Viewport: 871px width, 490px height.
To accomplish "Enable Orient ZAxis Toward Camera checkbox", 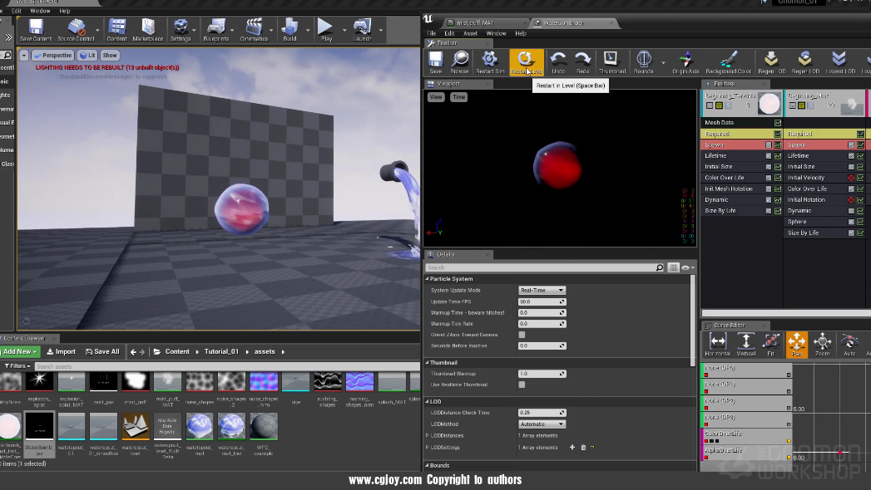I will (x=522, y=335).
